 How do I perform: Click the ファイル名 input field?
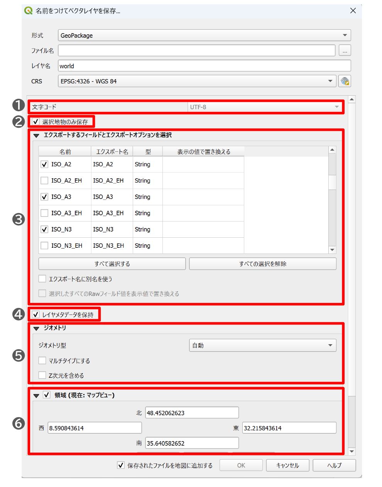[197, 51]
